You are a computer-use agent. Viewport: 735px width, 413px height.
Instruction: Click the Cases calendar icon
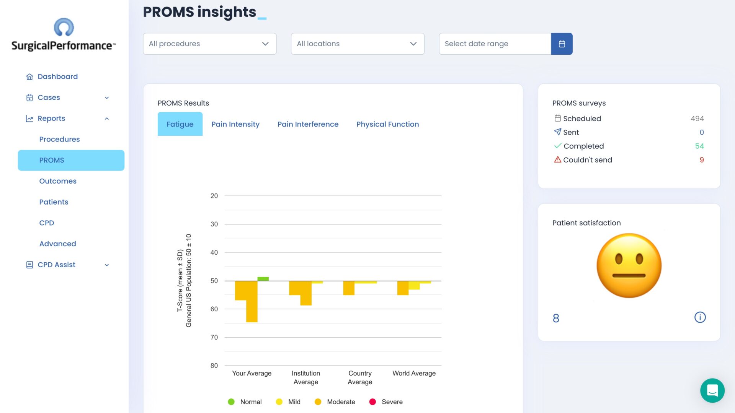29,98
